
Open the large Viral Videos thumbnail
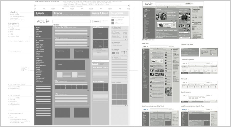coord(100,33)
